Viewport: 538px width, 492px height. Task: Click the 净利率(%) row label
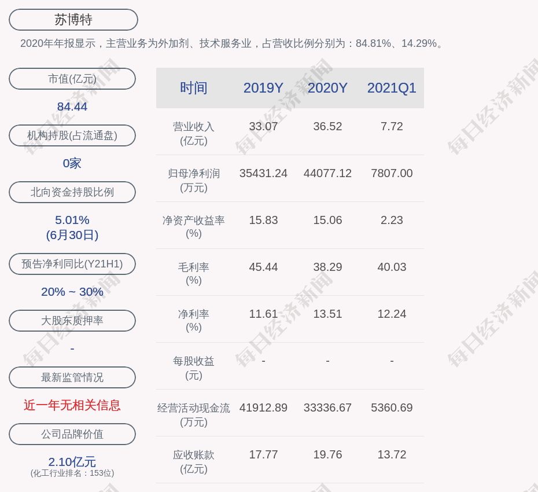[x=194, y=320]
